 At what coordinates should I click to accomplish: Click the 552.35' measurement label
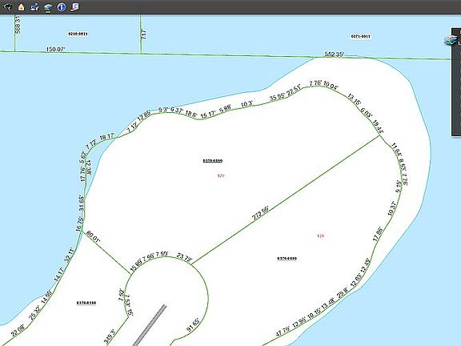(335, 54)
